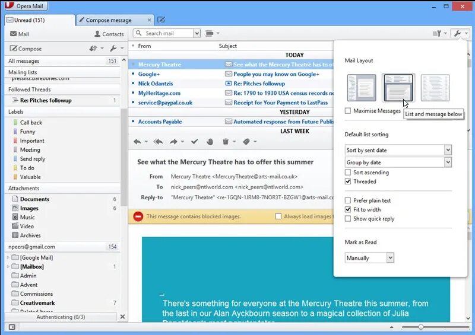The width and height of the screenshot is (475, 335).
Task: Select the Call back label
Action: [x=31, y=123]
